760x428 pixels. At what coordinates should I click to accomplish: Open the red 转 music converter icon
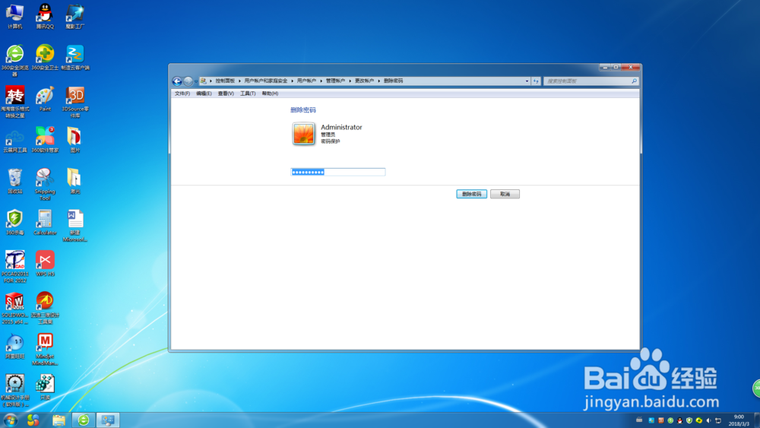point(15,101)
